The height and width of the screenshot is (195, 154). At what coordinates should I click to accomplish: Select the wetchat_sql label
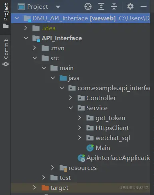pos(113,138)
